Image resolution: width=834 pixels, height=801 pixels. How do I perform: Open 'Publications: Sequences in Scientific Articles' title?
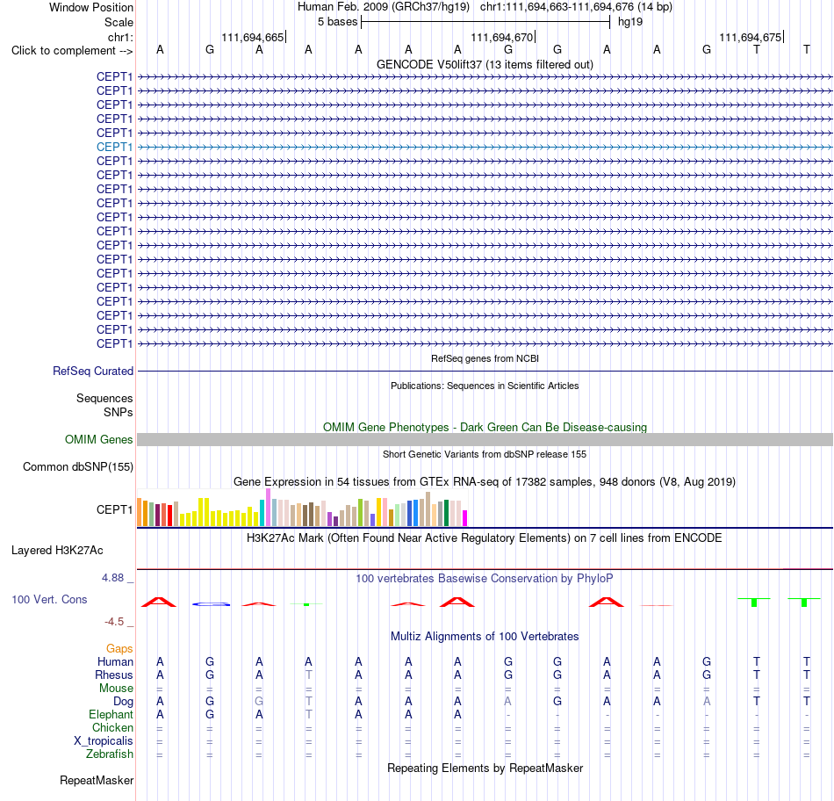[x=485, y=386]
